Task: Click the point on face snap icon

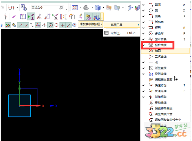Action: [x=74, y=25]
